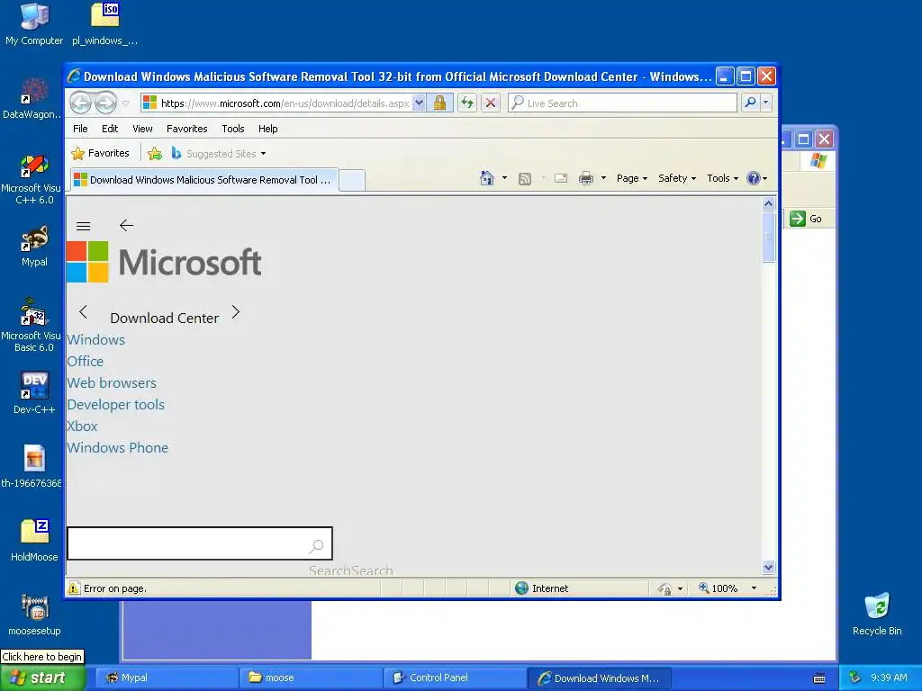Open the Developer tools link
The height and width of the screenshot is (691, 922).
[116, 405]
